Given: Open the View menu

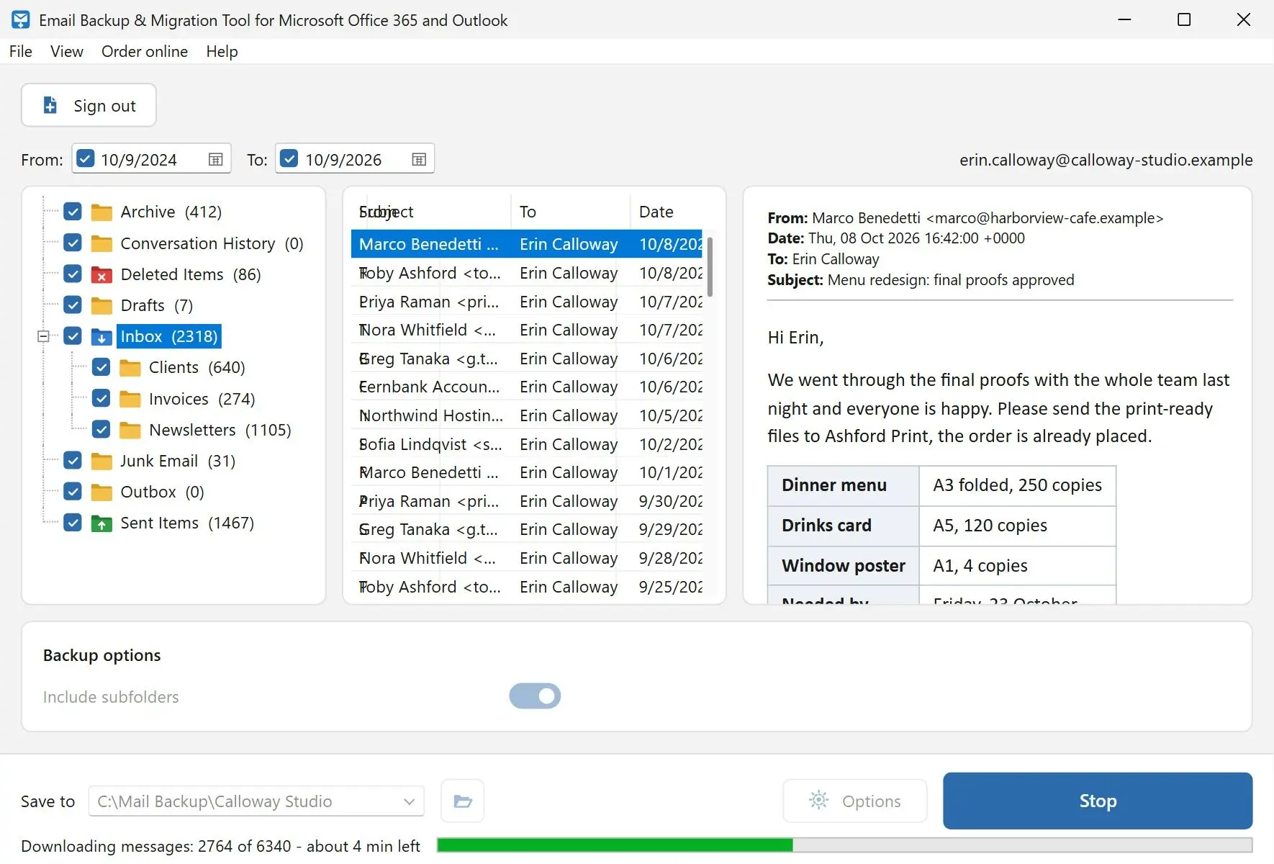Looking at the screenshot, I should pyautogui.click(x=67, y=51).
